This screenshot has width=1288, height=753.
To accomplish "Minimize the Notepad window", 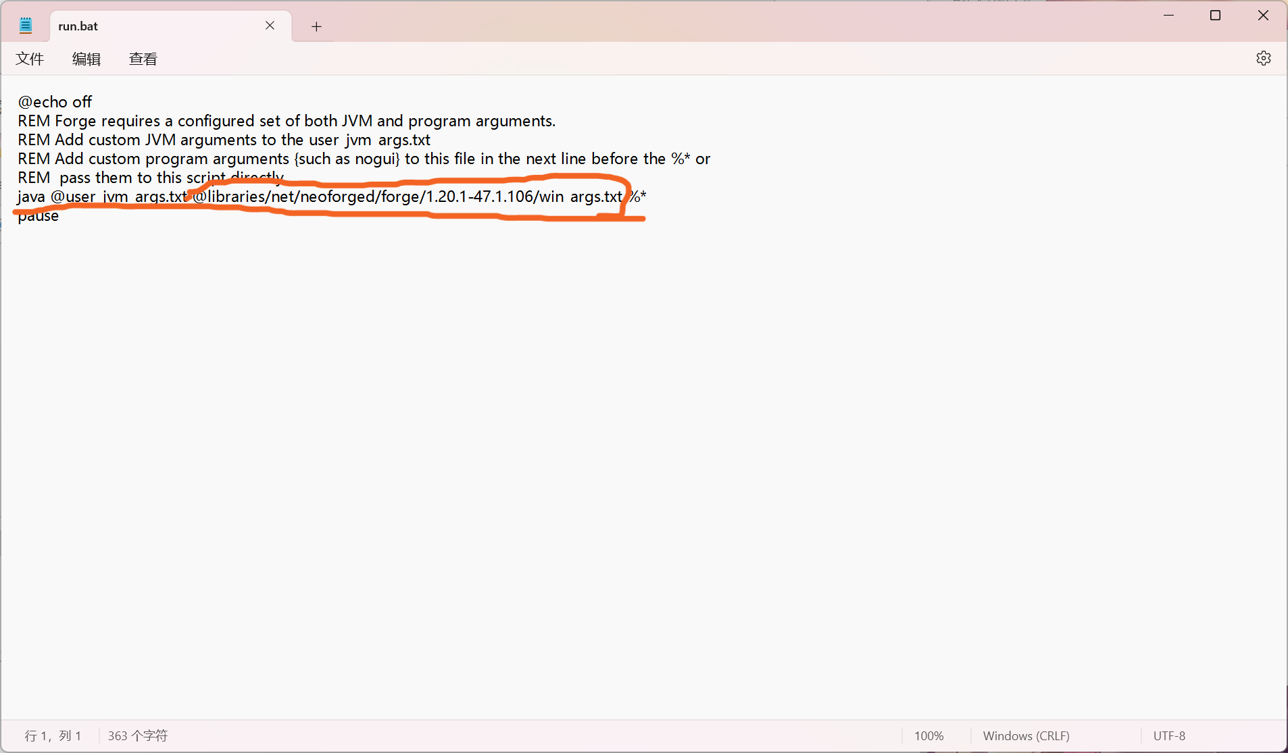I will coord(1168,16).
